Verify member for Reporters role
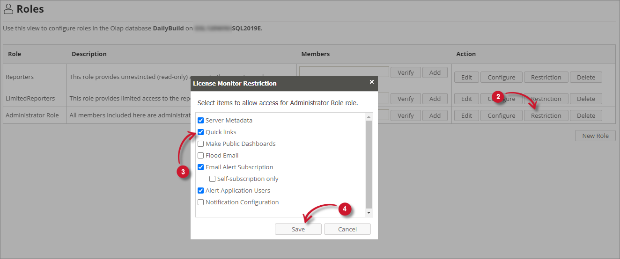The width and height of the screenshot is (620, 259). (406, 72)
